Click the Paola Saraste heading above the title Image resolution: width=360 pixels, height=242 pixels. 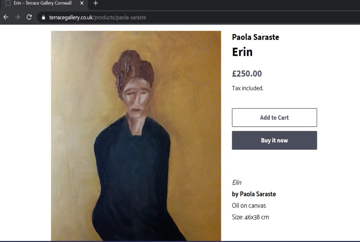[255, 37]
